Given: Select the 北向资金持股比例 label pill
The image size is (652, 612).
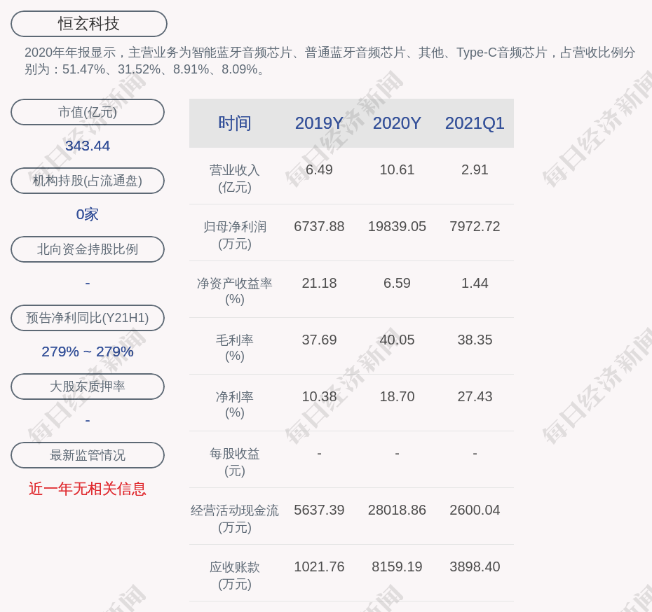Looking at the screenshot, I should point(88,249).
